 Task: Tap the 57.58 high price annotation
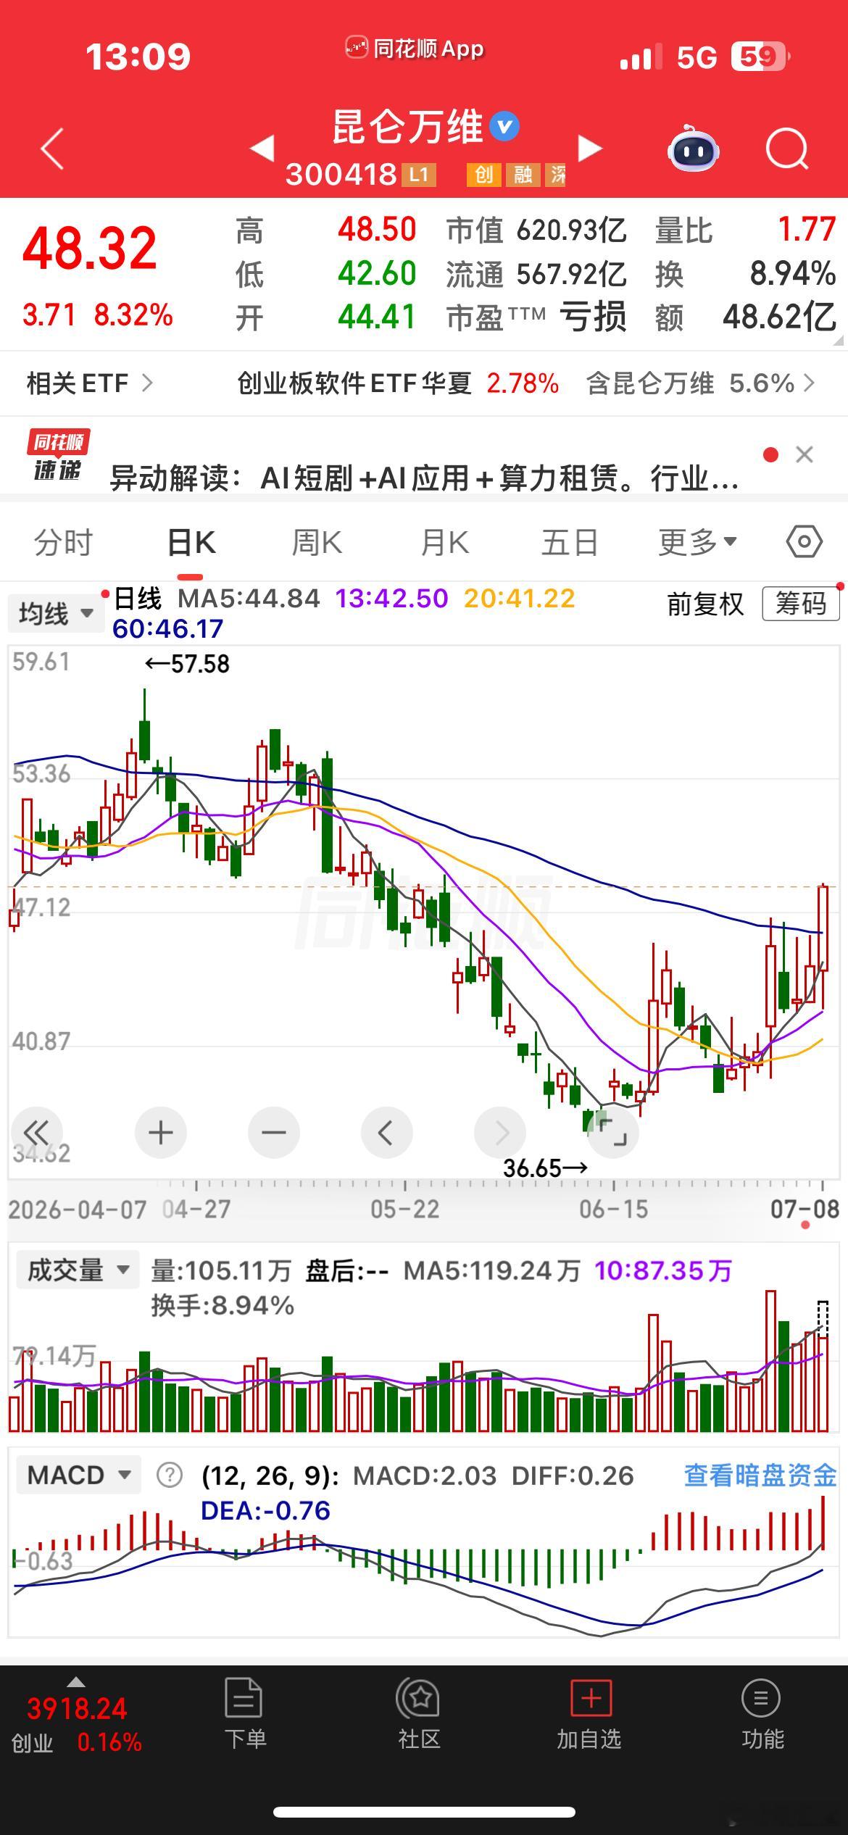coord(188,664)
